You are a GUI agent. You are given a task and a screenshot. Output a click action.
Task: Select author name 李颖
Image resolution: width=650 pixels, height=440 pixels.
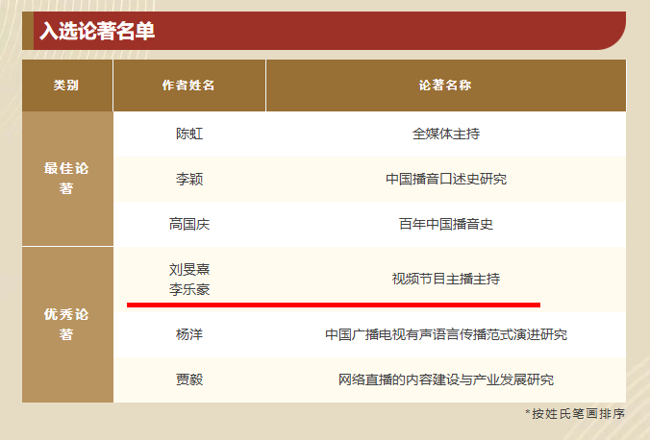click(x=189, y=179)
